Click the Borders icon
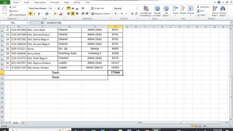This screenshot has width=233, height=131. tap(47, 14)
